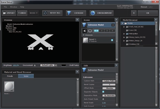Open the Environment globe icon

click(x=93, y=13)
